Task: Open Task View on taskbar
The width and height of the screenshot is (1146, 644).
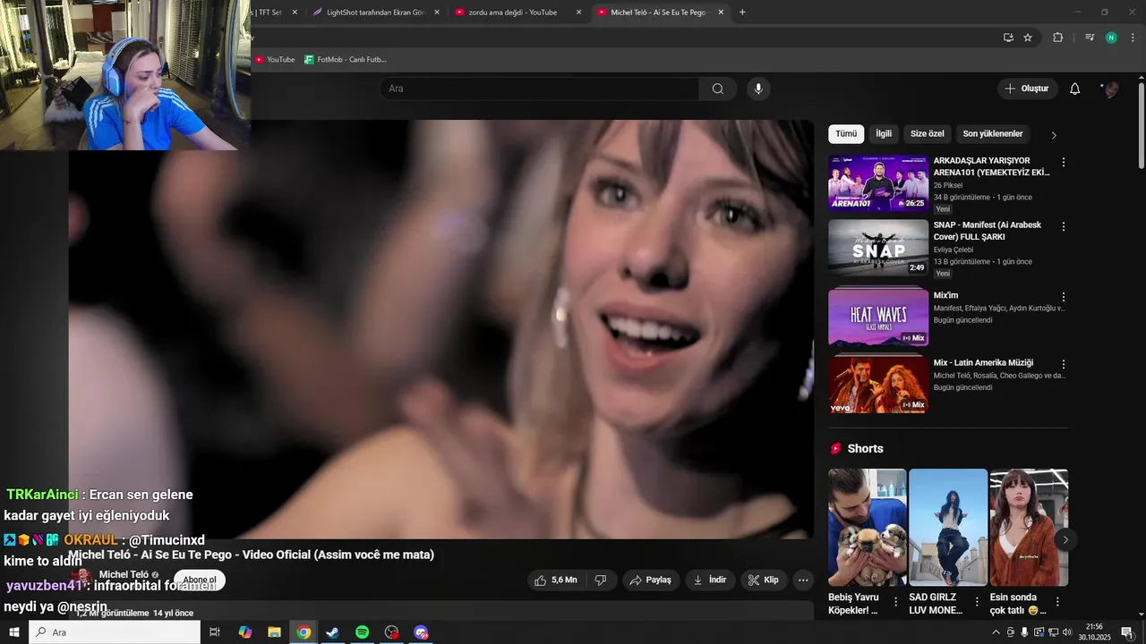Action: 215,632
